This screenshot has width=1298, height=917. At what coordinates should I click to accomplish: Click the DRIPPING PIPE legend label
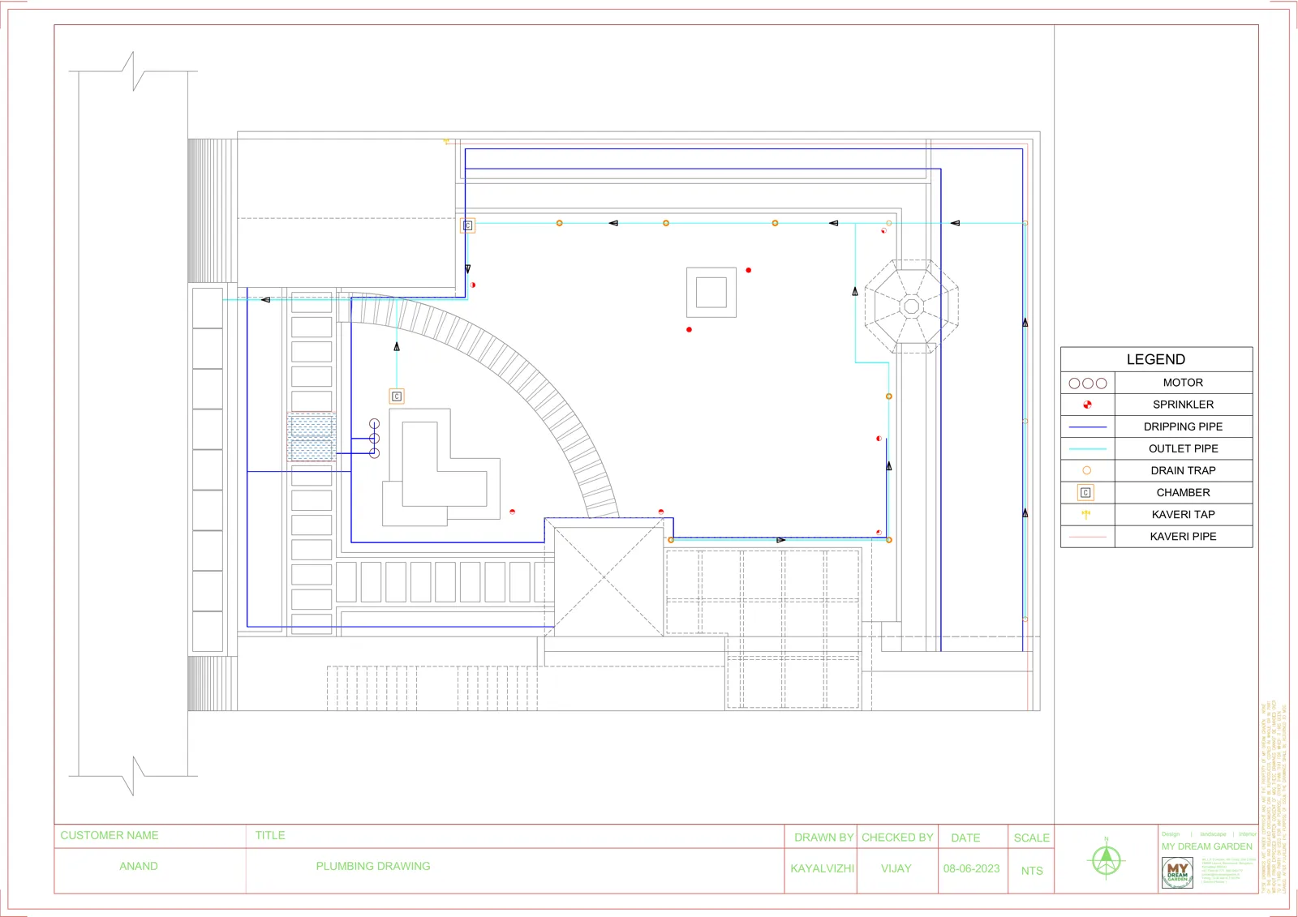coord(1183,426)
